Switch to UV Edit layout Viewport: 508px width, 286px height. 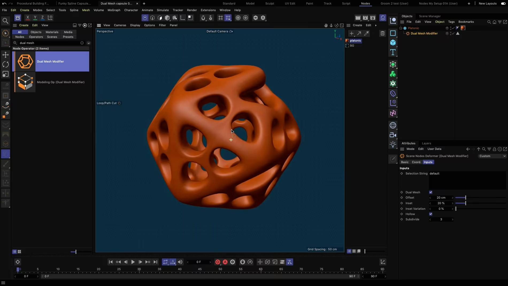[x=290, y=3]
